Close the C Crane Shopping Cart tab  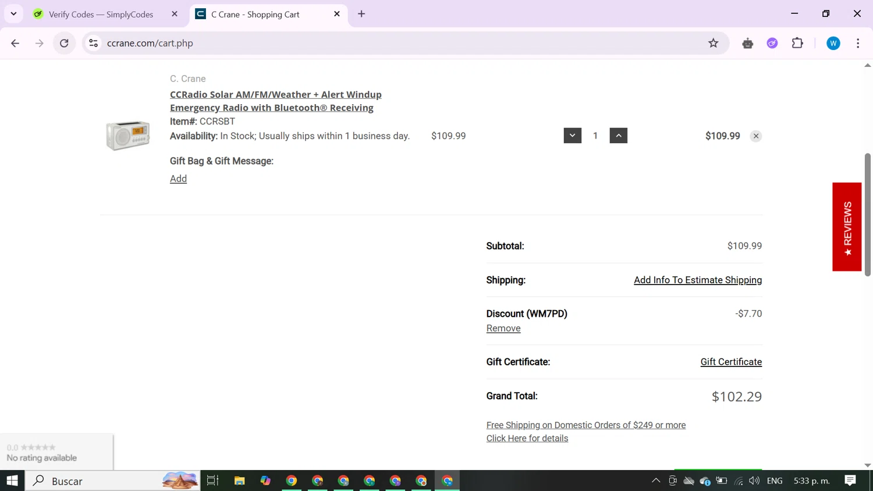[x=337, y=14]
